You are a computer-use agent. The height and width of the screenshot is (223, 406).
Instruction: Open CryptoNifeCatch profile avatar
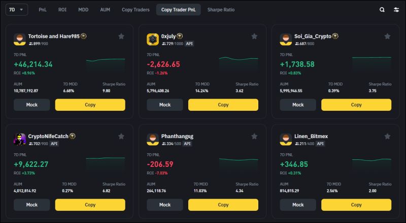coord(19,140)
